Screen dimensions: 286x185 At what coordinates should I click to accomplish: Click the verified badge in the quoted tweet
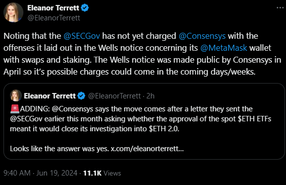82,96
